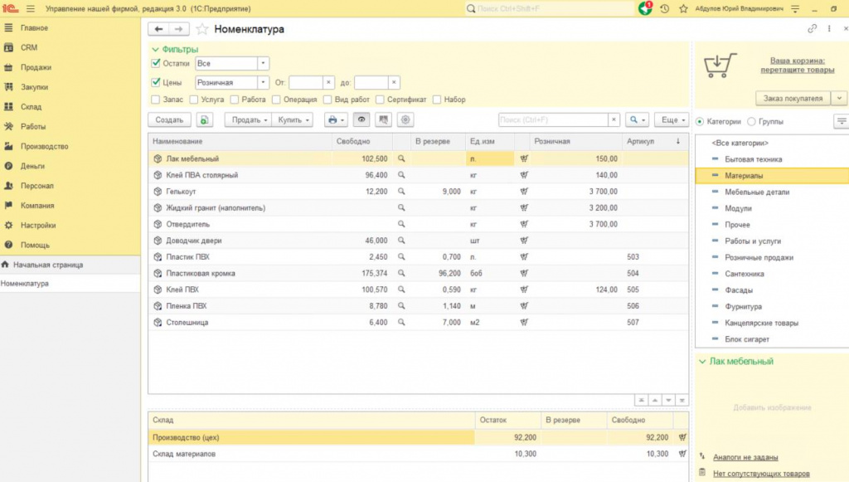Expand the Продать dropdown button
Screen dimensions: 849x482
(x=248, y=119)
